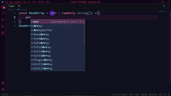The width and height of the screenshot is (171, 96).
Task: Click the TypeScript language mode status
Action: [144, 94]
